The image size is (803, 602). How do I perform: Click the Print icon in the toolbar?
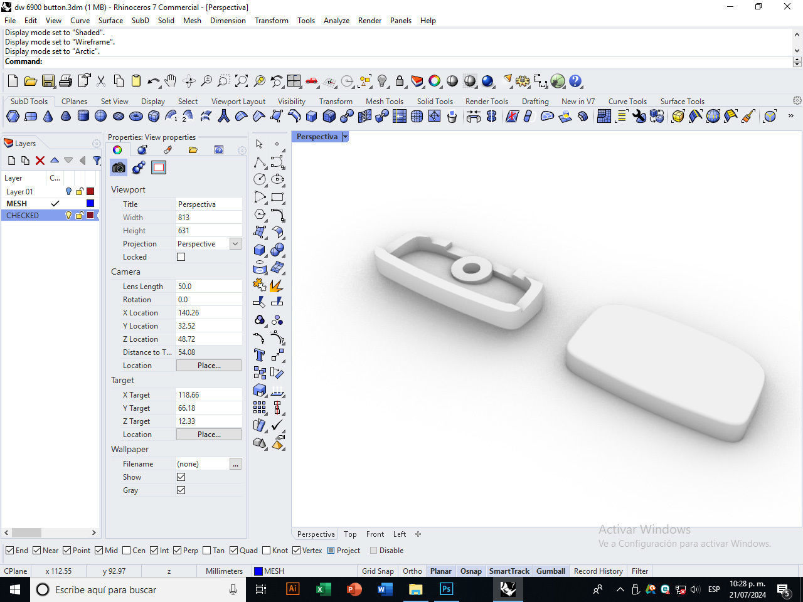(65, 81)
